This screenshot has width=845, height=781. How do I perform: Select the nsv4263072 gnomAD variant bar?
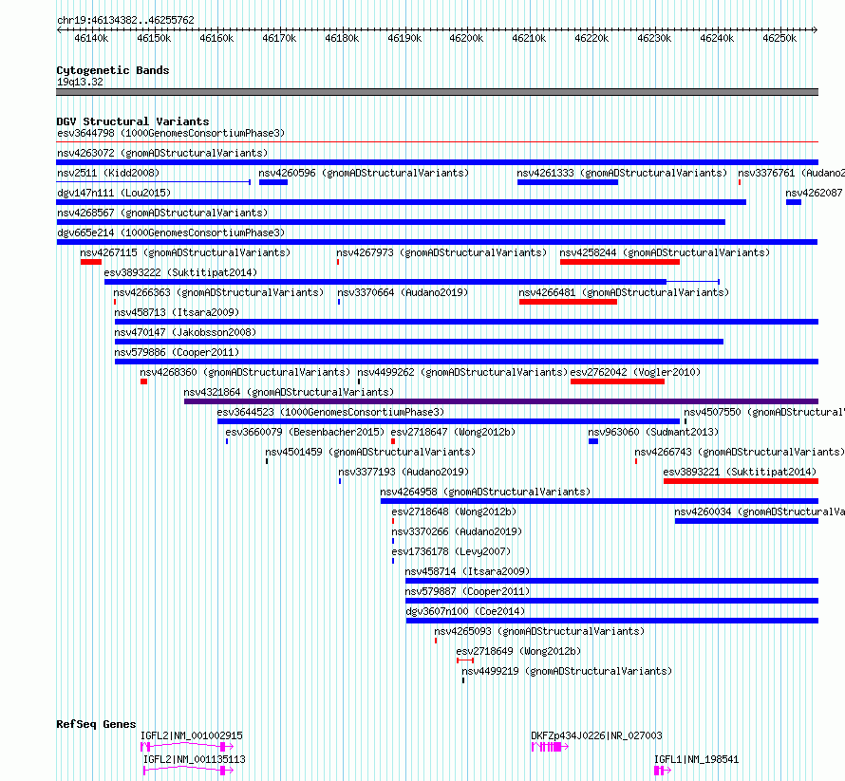click(437, 162)
